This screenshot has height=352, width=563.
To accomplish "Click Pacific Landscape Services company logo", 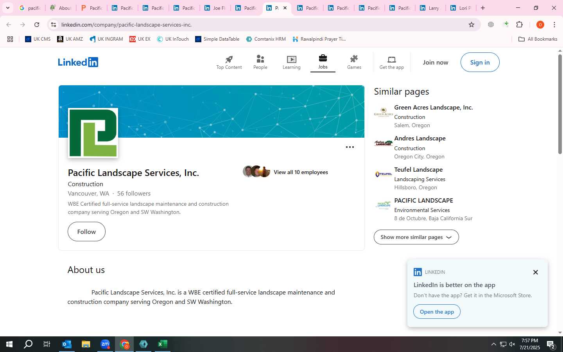I will (x=93, y=133).
